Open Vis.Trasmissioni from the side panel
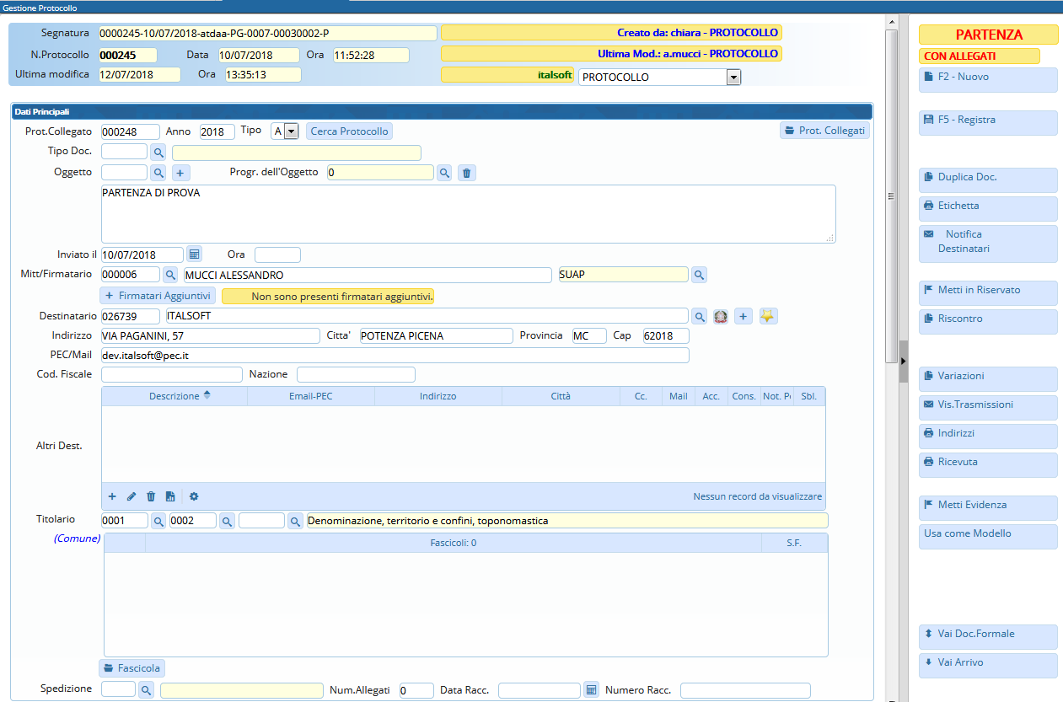Screen dimensions: 1063x702 coord(987,405)
